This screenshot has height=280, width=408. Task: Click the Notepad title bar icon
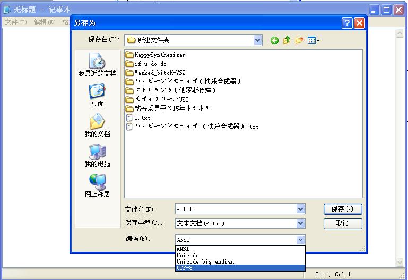pos(7,10)
